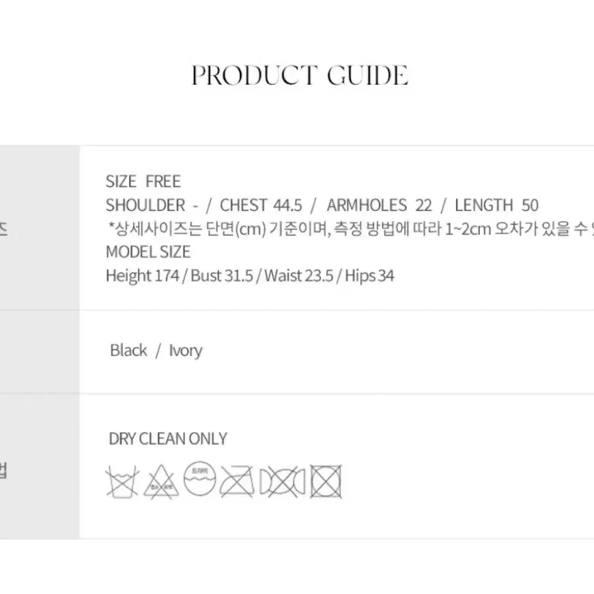This screenshot has width=594, height=594.
Task: Click the PRODUCT GUIDE heading
Action: click(300, 75)
